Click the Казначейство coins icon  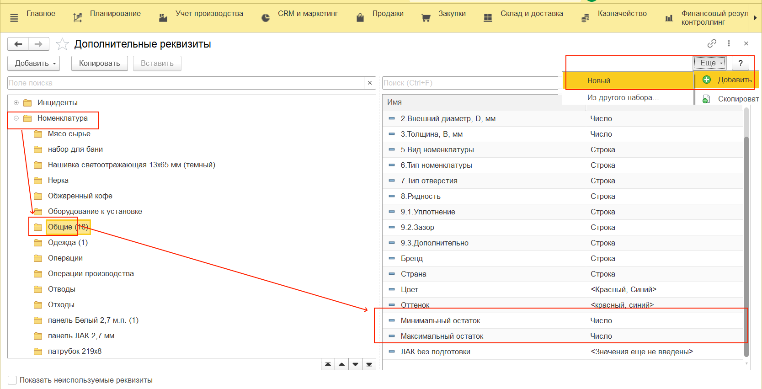[585, 18]
